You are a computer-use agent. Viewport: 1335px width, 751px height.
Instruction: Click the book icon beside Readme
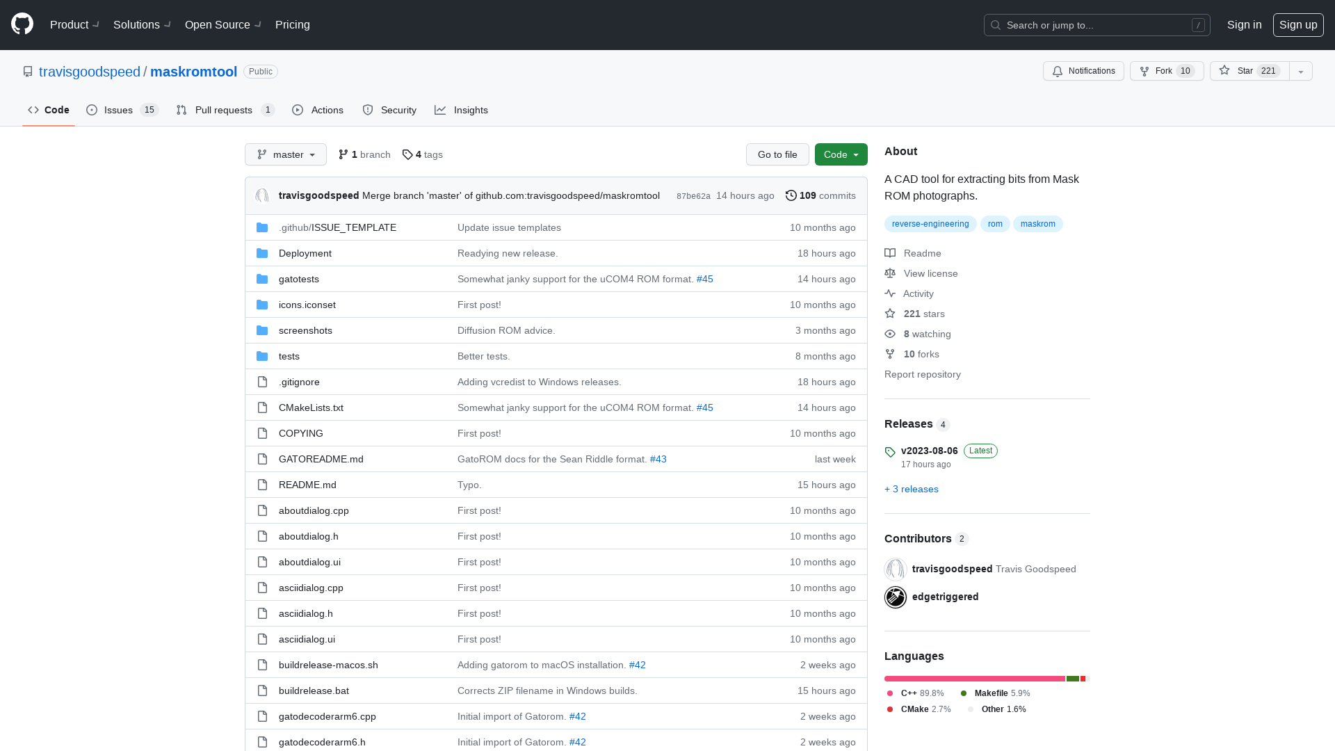(890, 253)
